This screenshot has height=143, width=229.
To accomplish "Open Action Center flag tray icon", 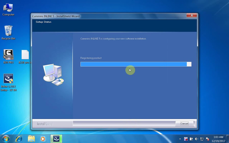I will pyautogui.click(x=207, y=139).
